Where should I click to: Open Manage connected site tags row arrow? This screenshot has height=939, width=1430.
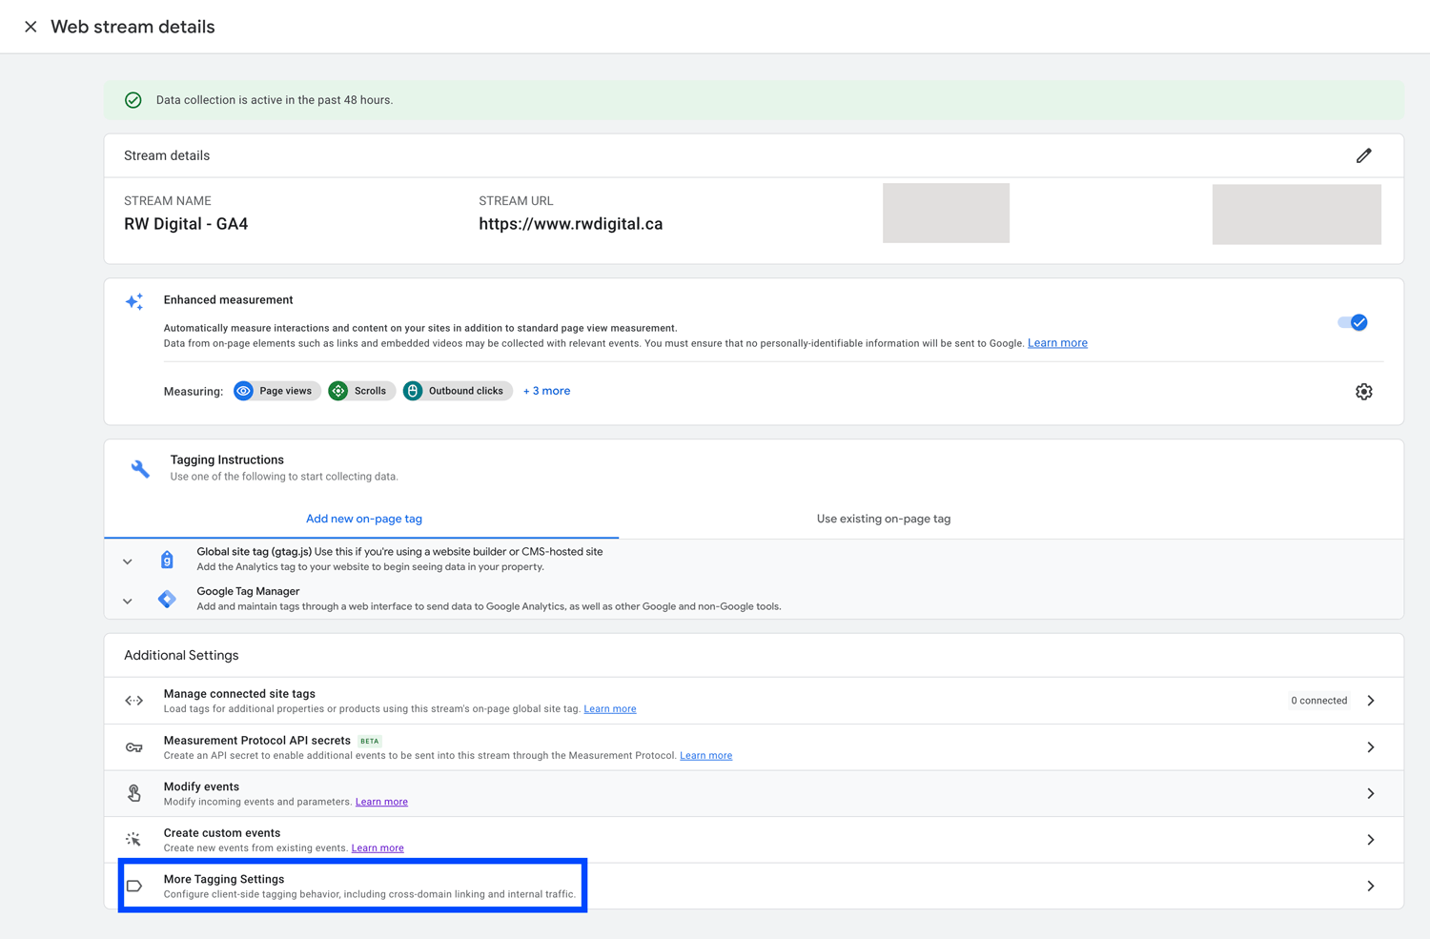click(1371, 701)
